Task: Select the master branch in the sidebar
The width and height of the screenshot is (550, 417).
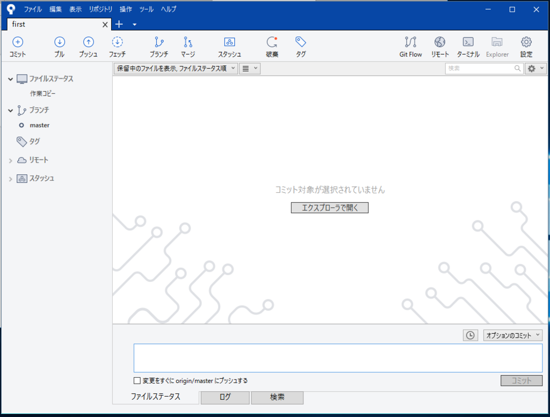Action: point(39,125)
